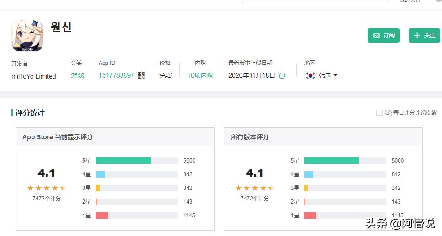Click the South Korea flag icon
The height and width of the screenshot is (236, 442).
point(310,76)
